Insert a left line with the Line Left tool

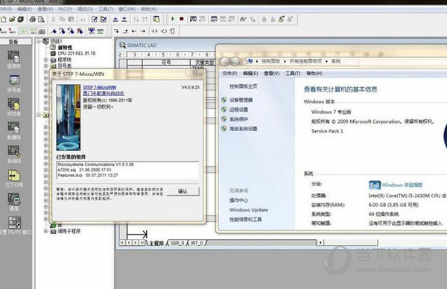pos(134,31)
